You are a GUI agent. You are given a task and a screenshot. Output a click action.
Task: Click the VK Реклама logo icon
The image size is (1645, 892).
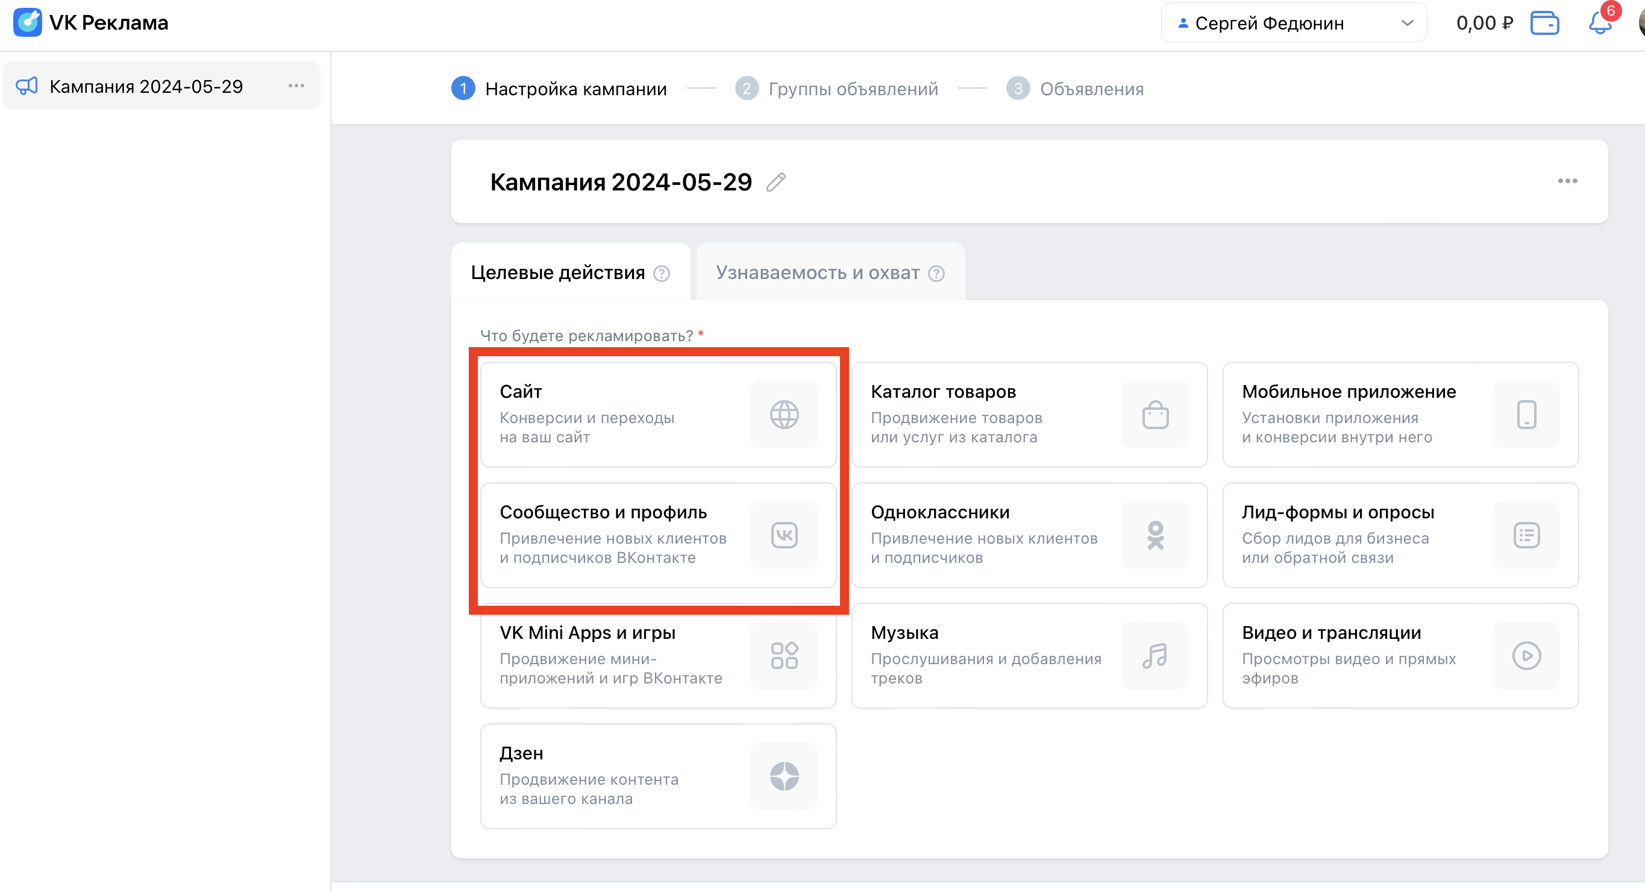[28, 22]
